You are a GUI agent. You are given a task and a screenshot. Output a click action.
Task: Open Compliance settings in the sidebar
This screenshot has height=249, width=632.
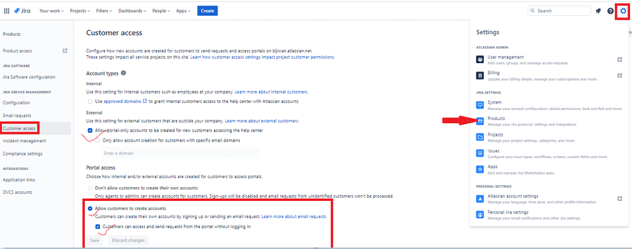[x=23, y=154]
